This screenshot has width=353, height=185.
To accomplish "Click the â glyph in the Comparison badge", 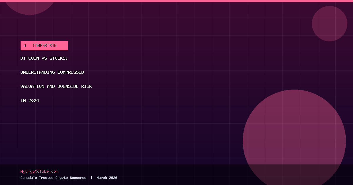I will (x=25, y=46).
